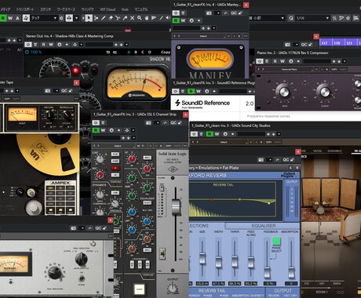Viewport: 361px width, 298px height.
Task: Open Default preset selector in SSL plugin bar
Action: [117, 146]
